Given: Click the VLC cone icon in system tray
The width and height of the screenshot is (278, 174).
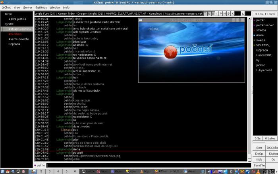Looking at the screenshot, I should (258, 172).
